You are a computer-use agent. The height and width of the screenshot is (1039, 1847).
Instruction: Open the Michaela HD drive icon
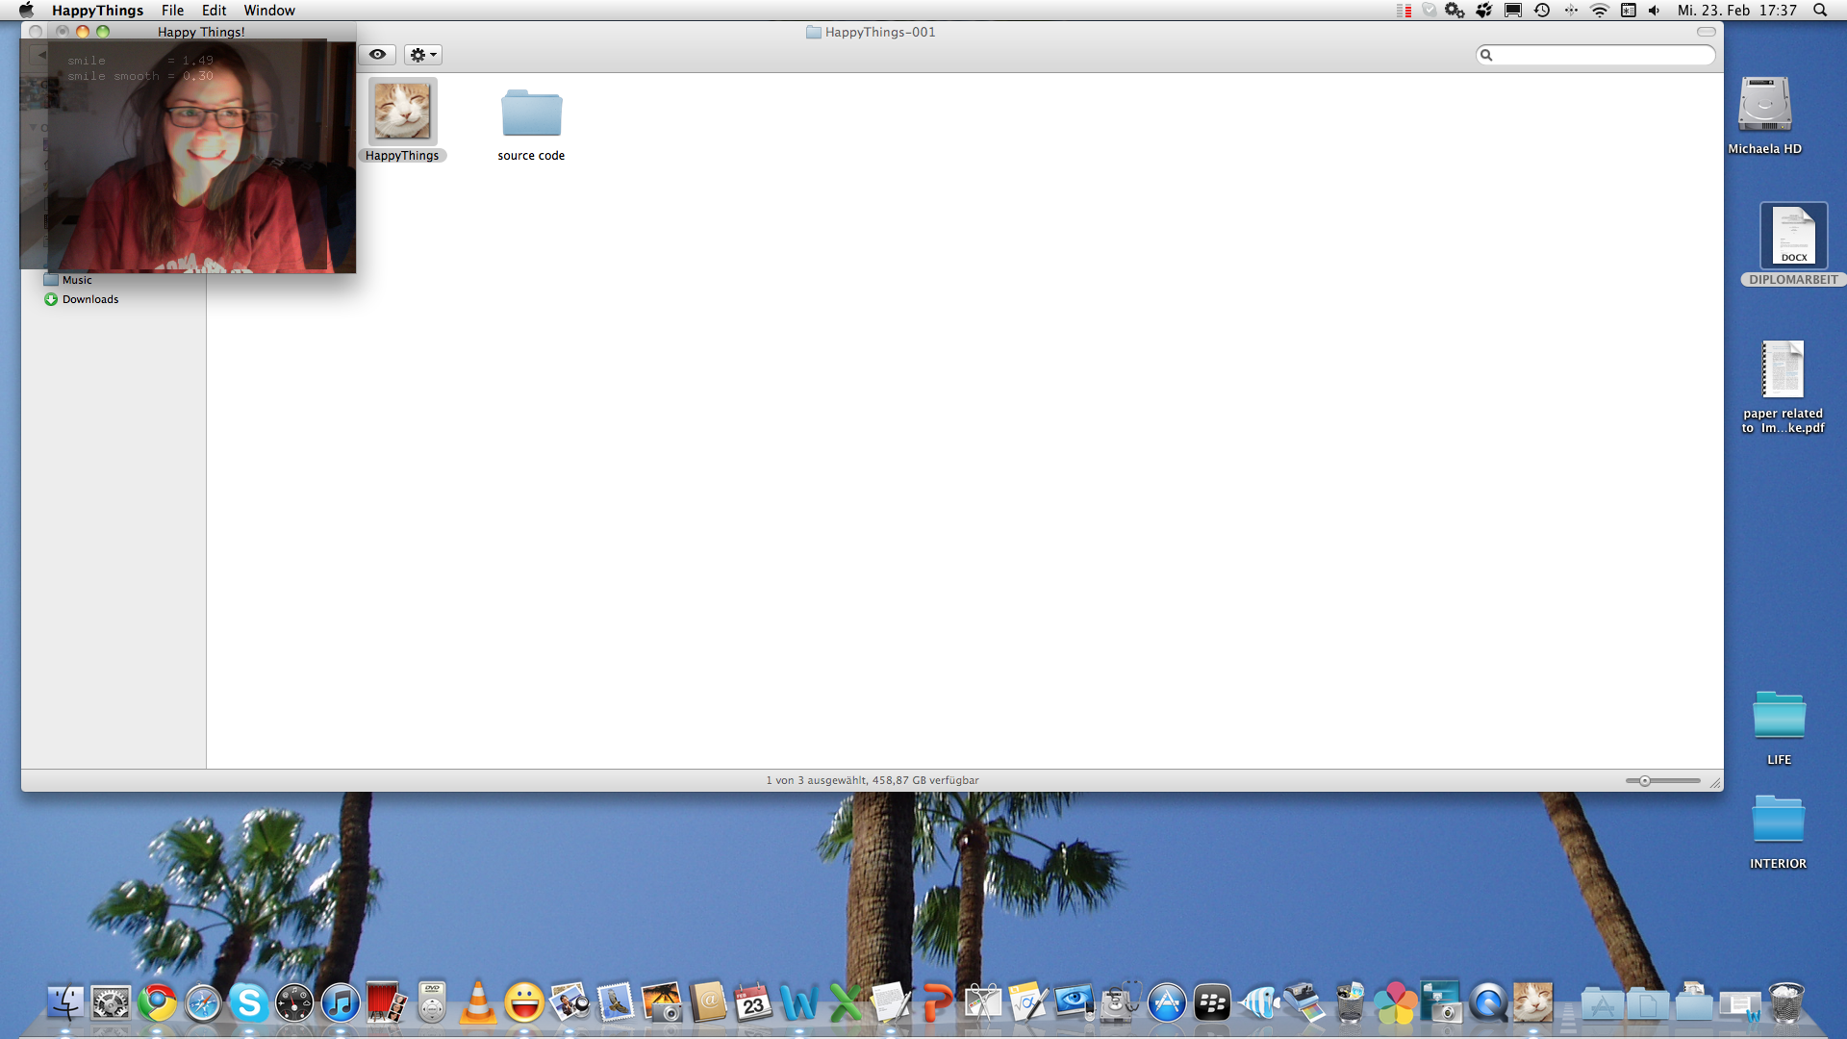click(x=1764, y=104)
